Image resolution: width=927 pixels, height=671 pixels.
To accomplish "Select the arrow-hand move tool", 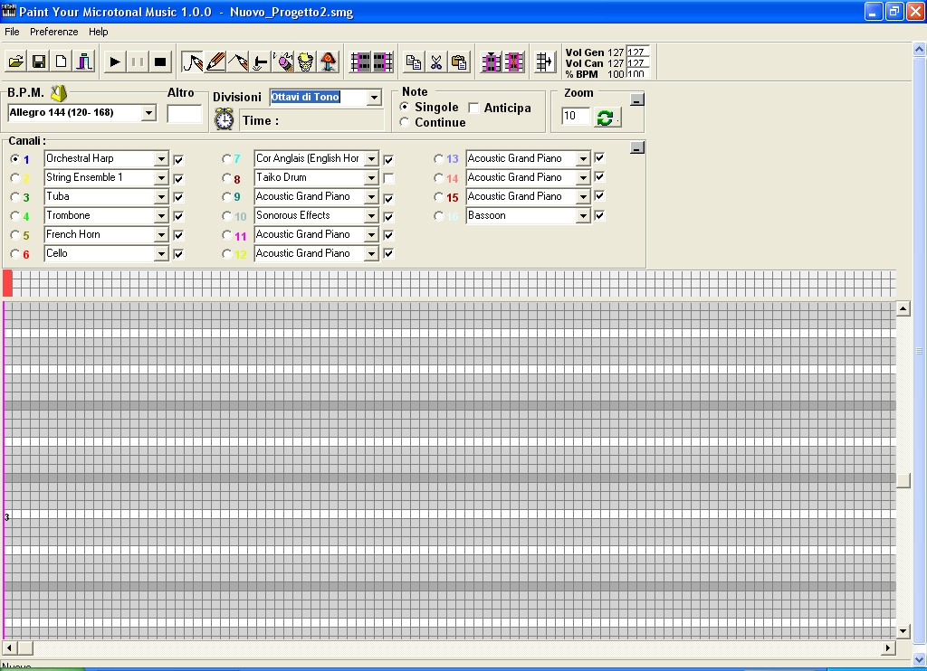I will click(260, 61).
